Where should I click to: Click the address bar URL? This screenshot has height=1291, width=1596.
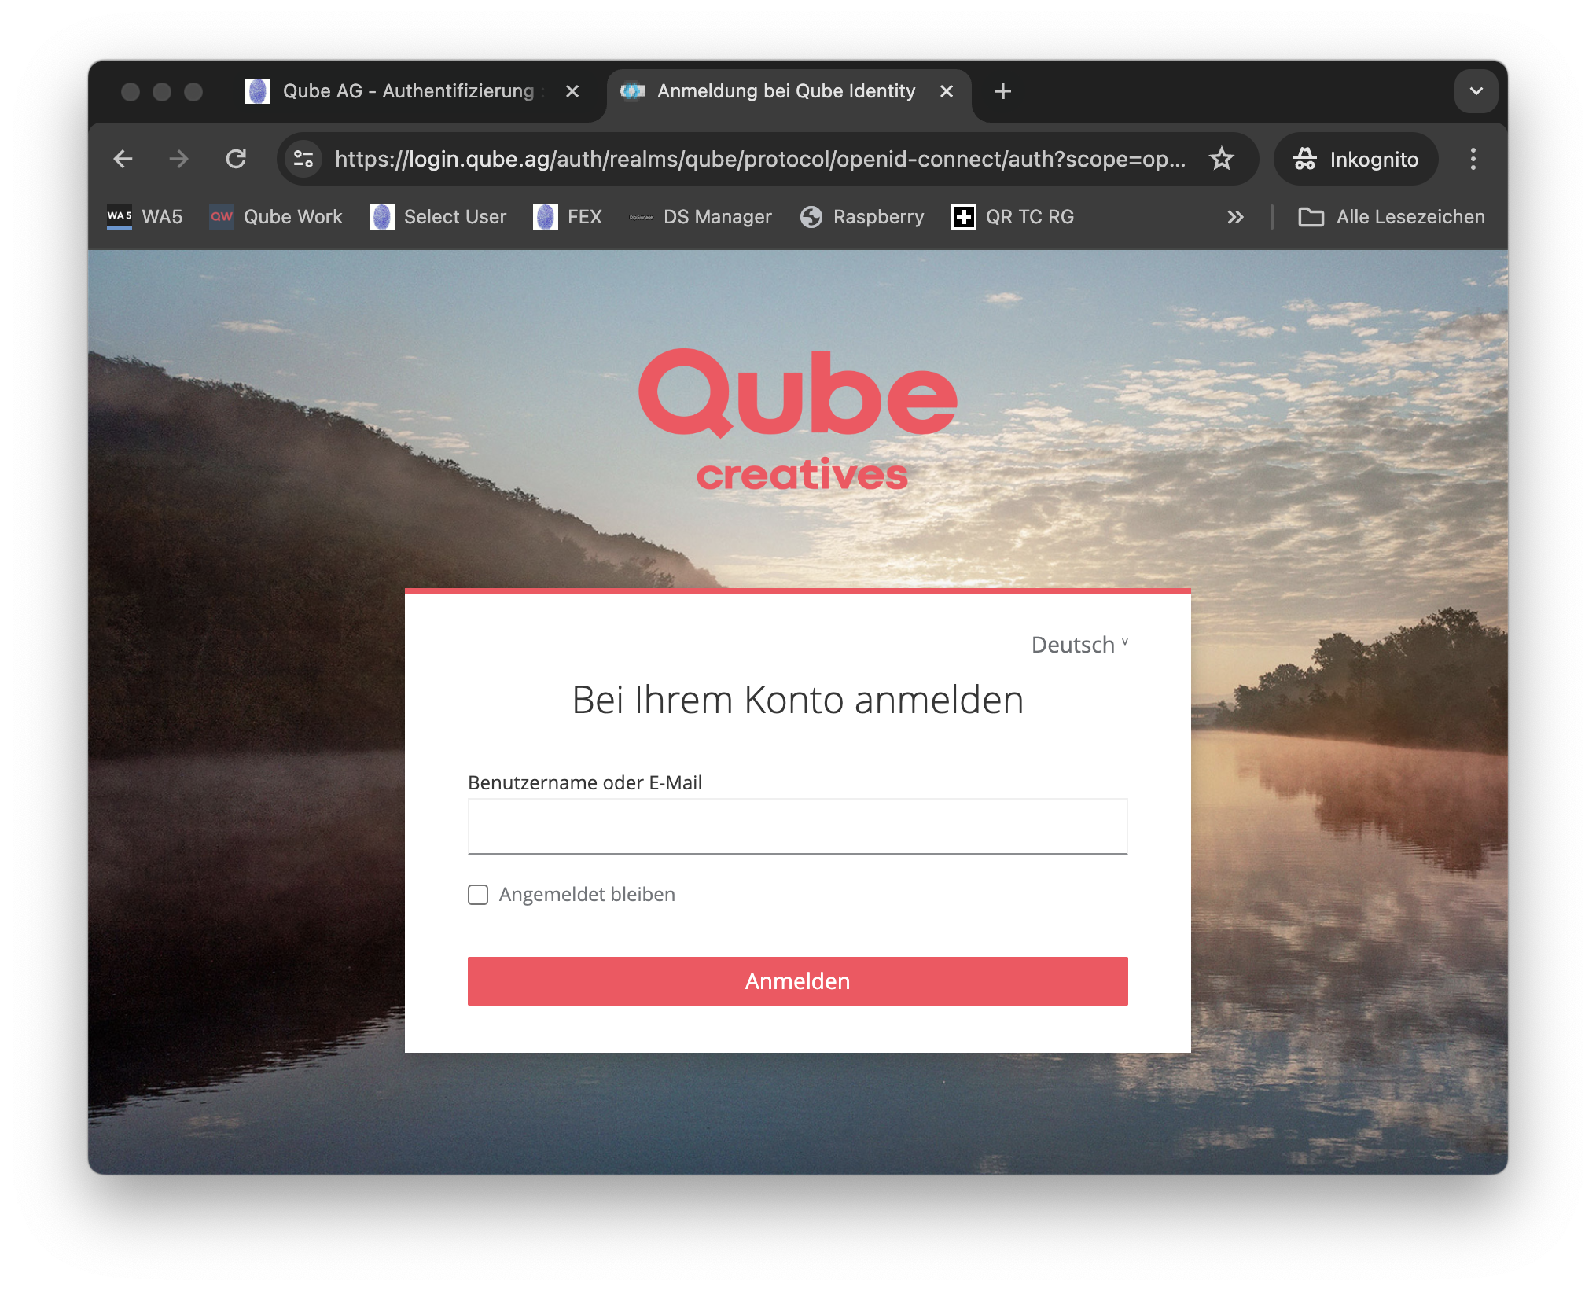[759, 160]
